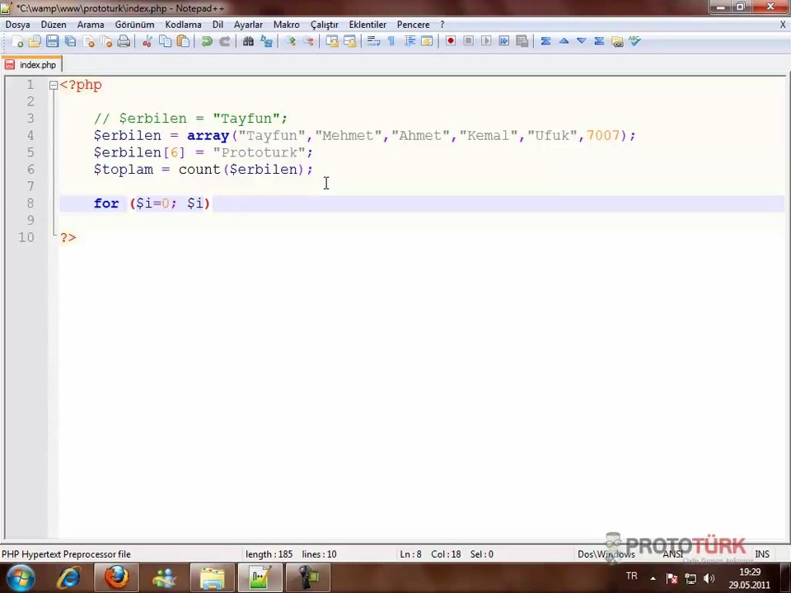
Task: Click Ln : 8 in status bar
Action: (410, 553)
